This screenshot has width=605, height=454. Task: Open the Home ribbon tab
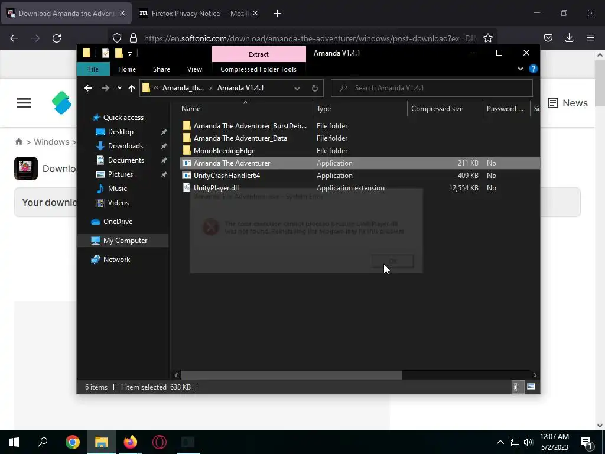[x=127, y=69]
